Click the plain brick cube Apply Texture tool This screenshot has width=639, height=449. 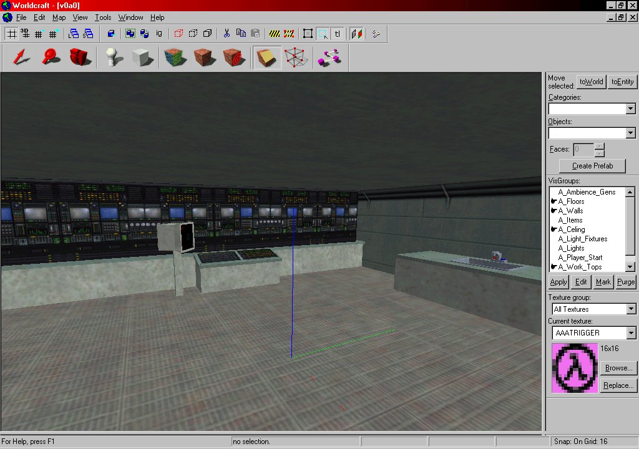tap(204, 57)
